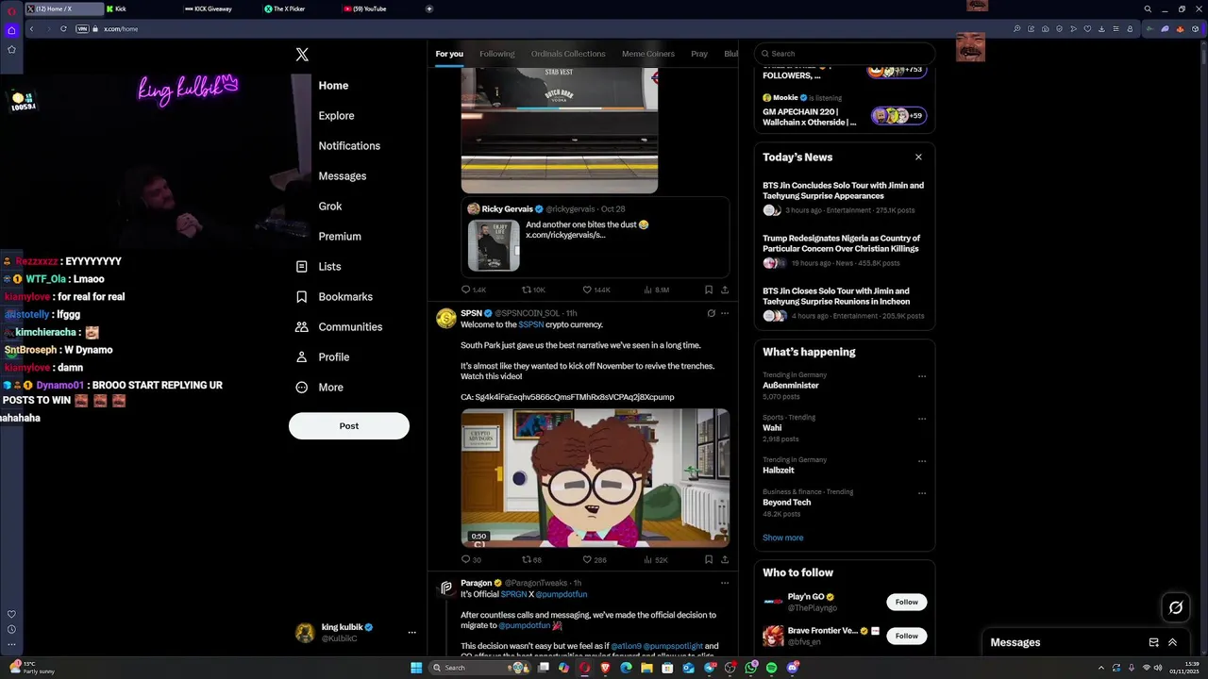Open Brave browser from the taskbar
Screen dimensions: 1208x679
(x=605, y=668)
